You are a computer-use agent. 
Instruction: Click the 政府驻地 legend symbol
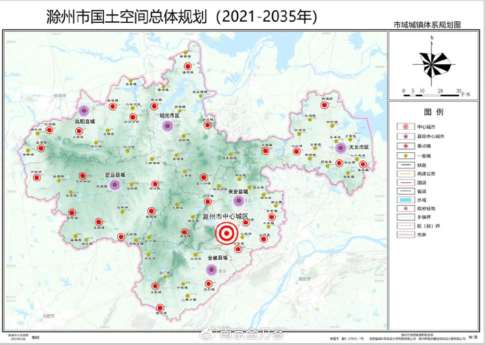[x=404, y=208]
